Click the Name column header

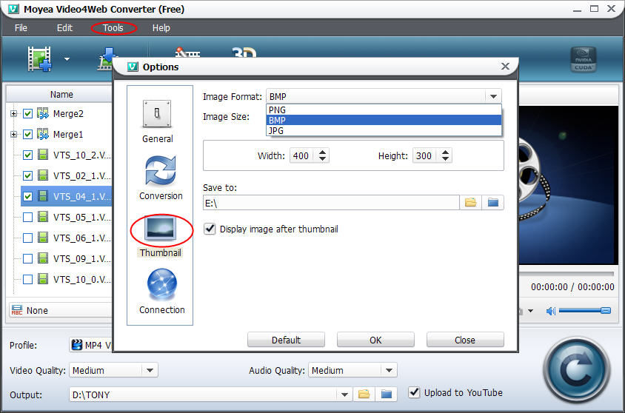[61, 95]
